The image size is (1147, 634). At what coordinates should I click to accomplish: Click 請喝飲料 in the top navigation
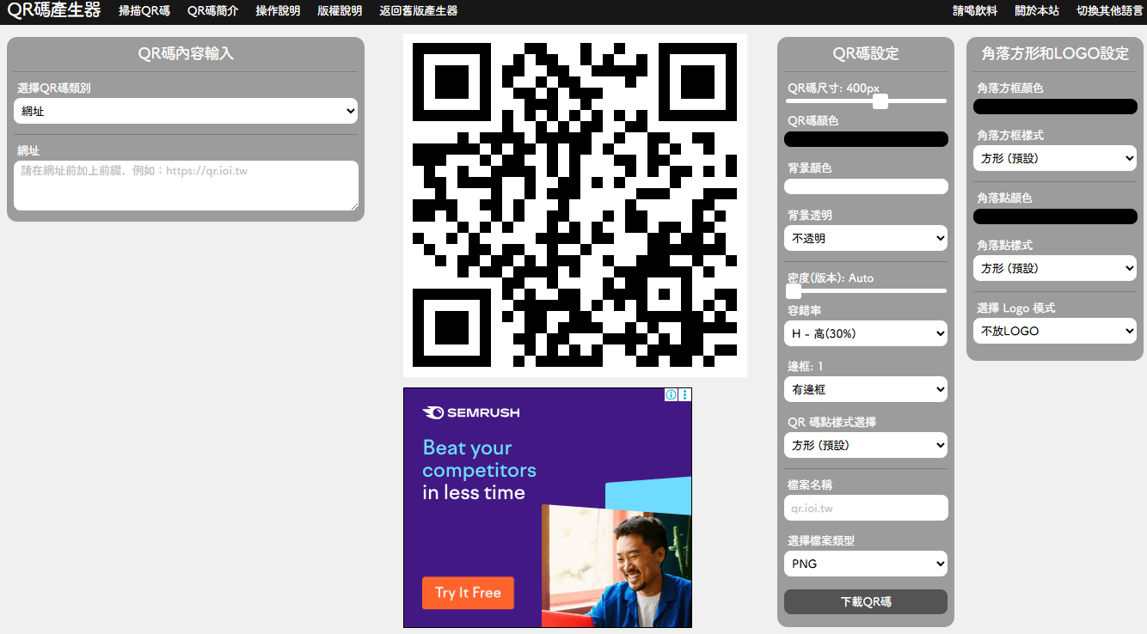975,11
